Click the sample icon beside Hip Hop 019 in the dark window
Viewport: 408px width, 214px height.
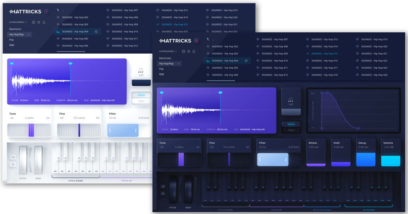point(357,39)
